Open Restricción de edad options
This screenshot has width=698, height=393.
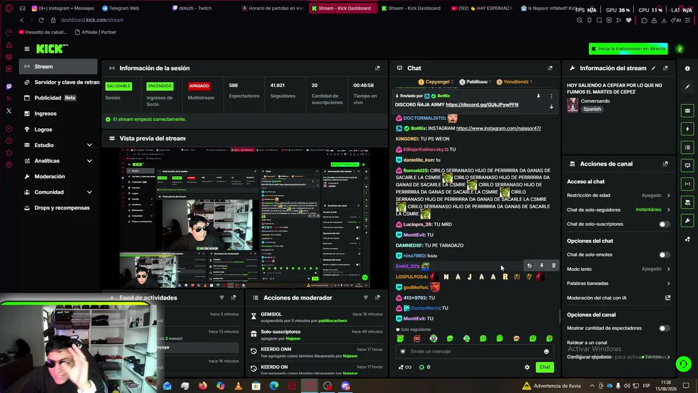click(618, 195)
